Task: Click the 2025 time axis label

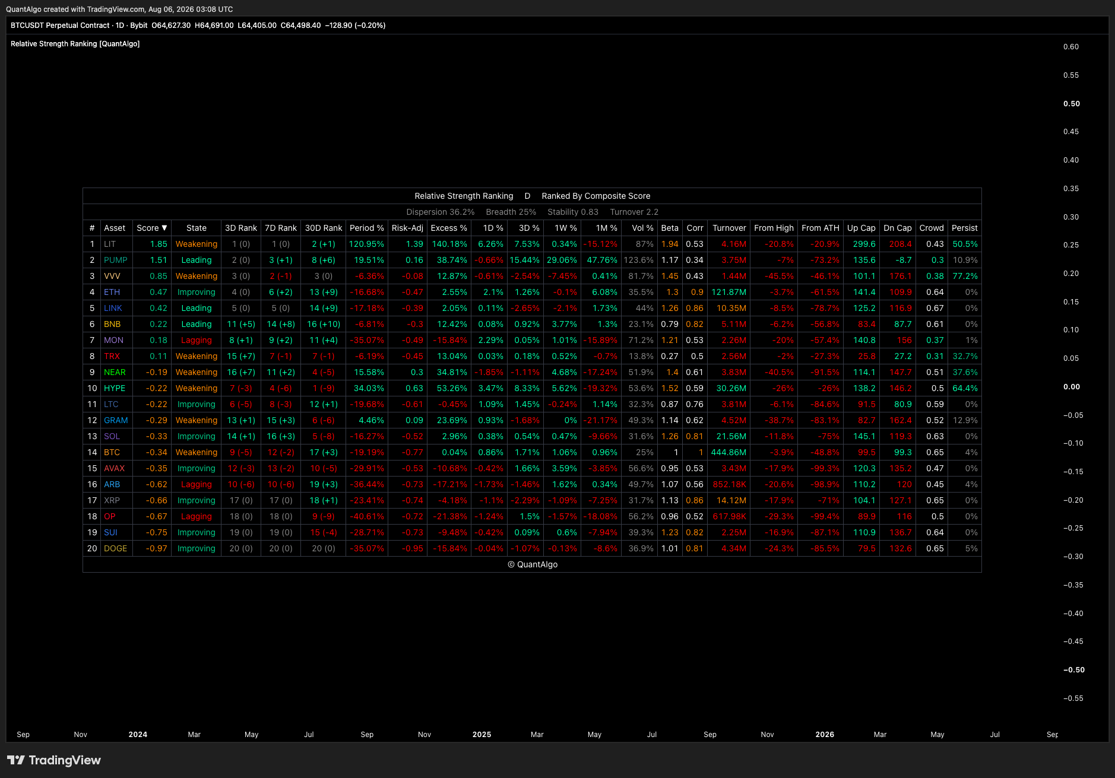Action: [x=482, y=735]
